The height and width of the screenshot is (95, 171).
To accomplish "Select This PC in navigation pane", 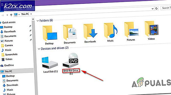I will click(17, 71).
